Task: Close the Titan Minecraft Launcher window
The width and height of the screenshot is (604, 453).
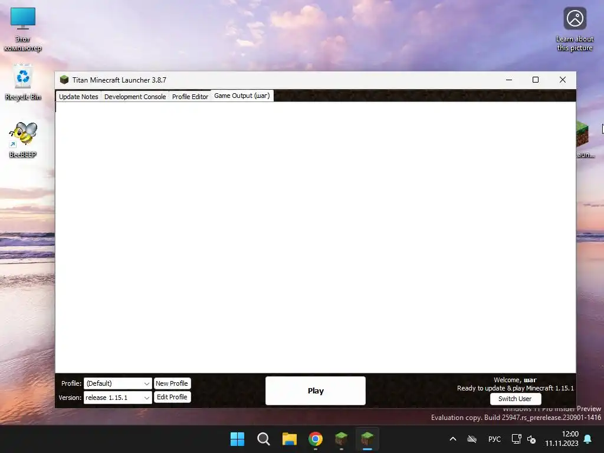Action: click(x=562, y=80)
